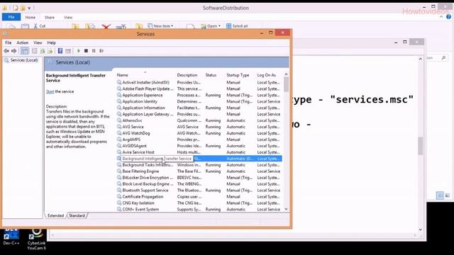This screenshot has height=255, width=454.
Task: Click the services list vertical scrollbar thumb
Action: [286, 84]
